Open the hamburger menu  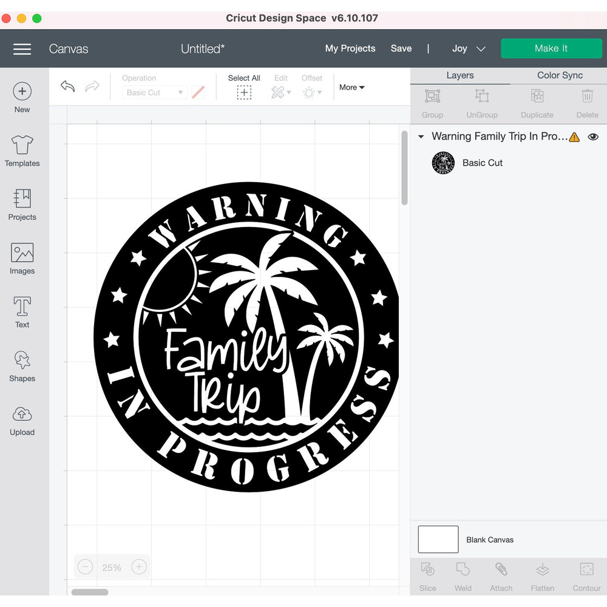pos(22,49)
